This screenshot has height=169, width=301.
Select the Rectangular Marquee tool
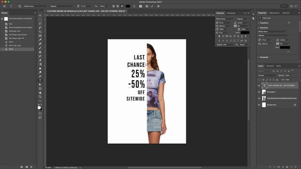pos(40,19)
